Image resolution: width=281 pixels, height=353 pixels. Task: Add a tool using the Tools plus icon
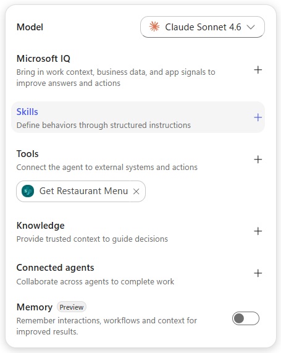pos(258,159)
